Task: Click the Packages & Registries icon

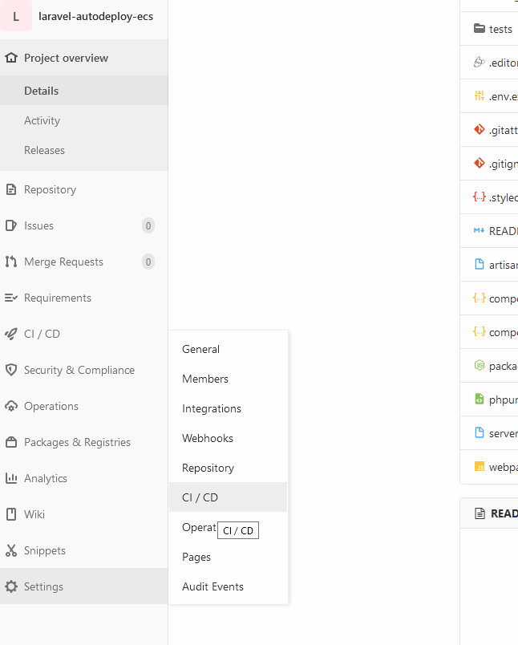Action: 13,442
